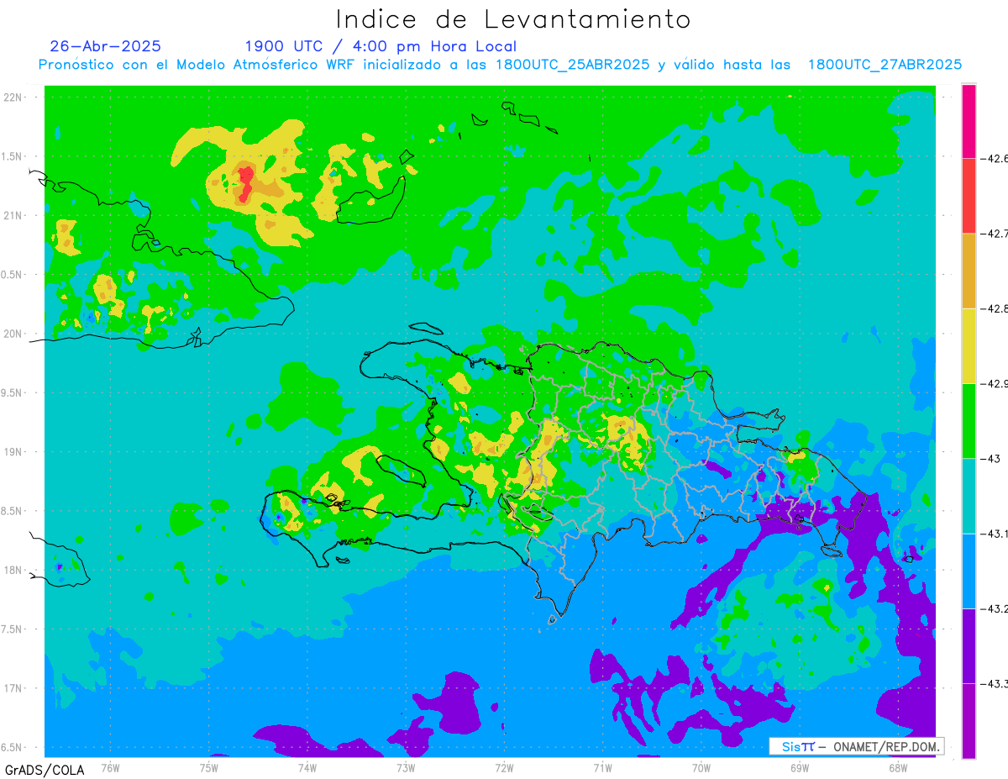Viewport: 1008px width, 779px height.
Task: Click the bottom violet swatch below -43.3
Action: [969, 720]
